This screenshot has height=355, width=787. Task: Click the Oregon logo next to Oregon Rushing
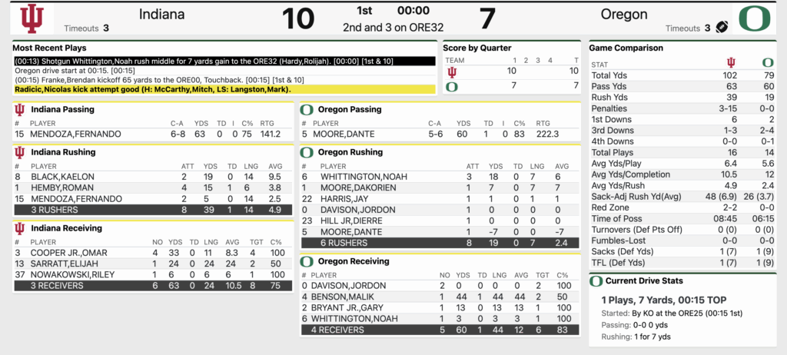pos(307,152)
